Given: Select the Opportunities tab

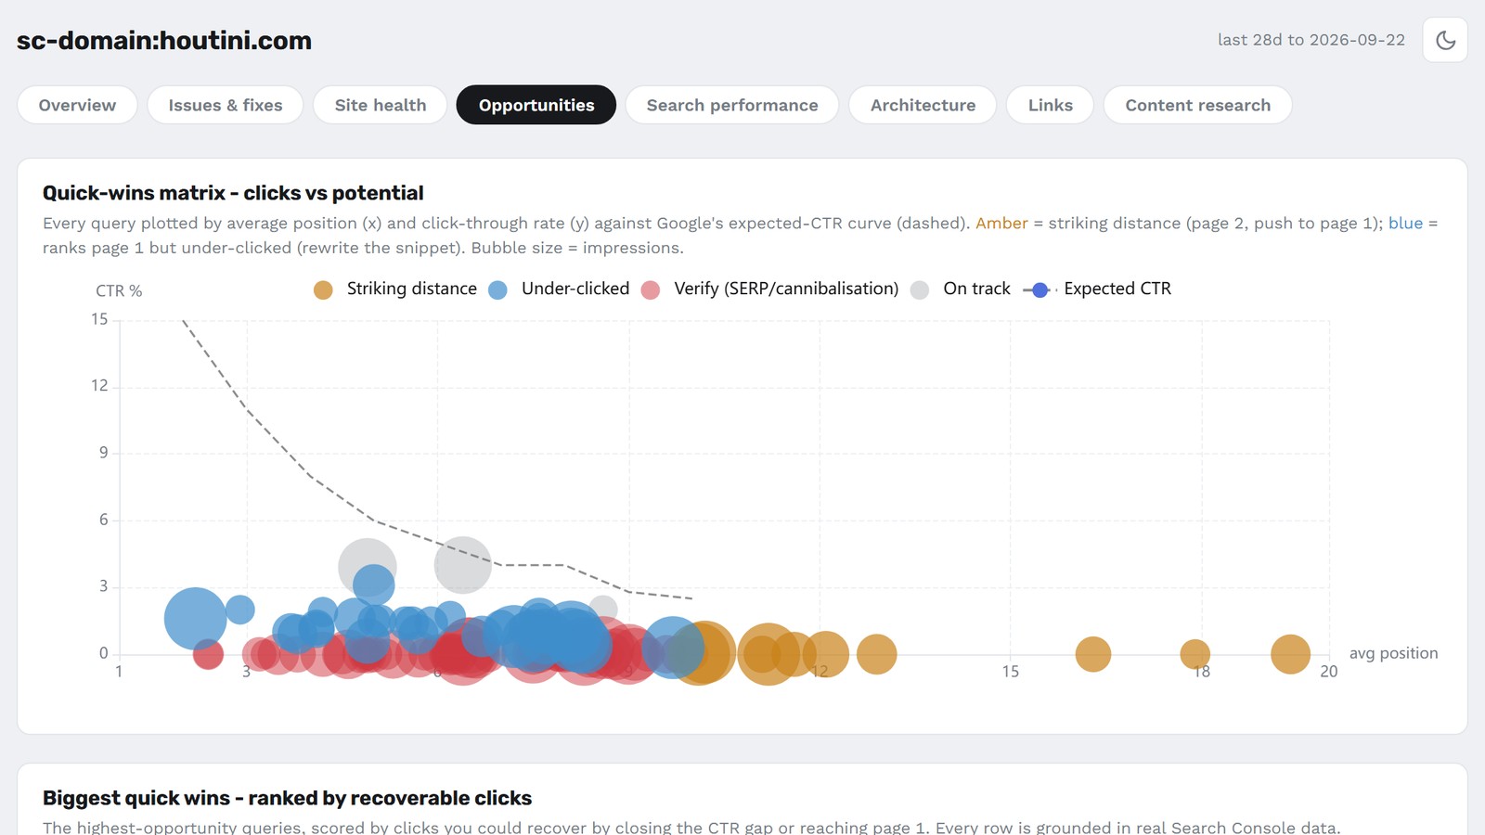Looking at the screenshot, I should click(536, 105).
